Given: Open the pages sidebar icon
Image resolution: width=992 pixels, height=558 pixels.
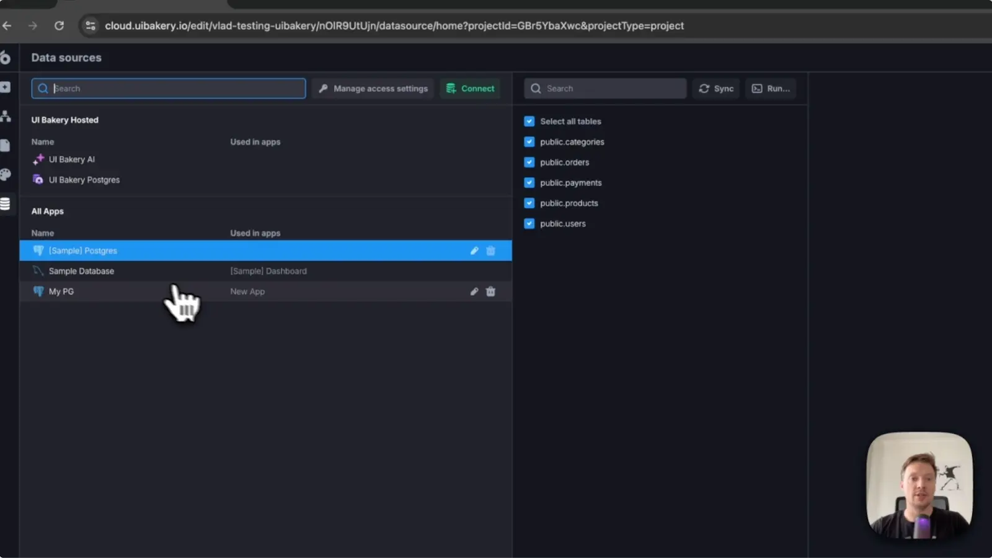Looking at the screenshot, I should click(x=5, y=145).
